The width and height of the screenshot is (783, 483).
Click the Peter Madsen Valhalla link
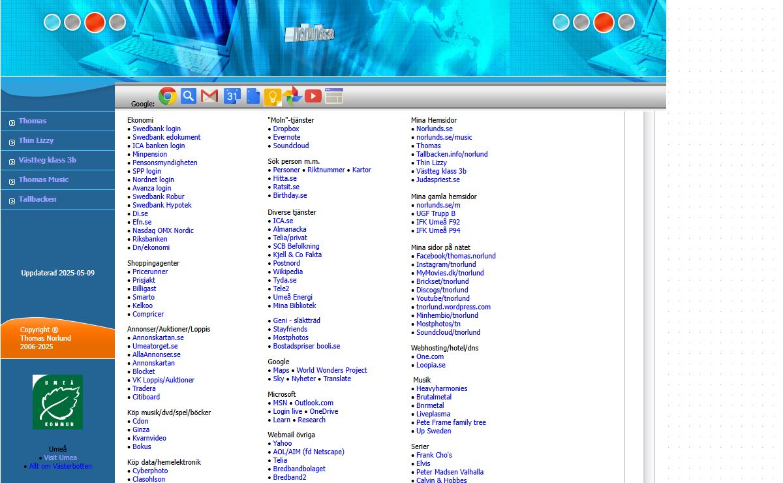[x=450, y=473]
